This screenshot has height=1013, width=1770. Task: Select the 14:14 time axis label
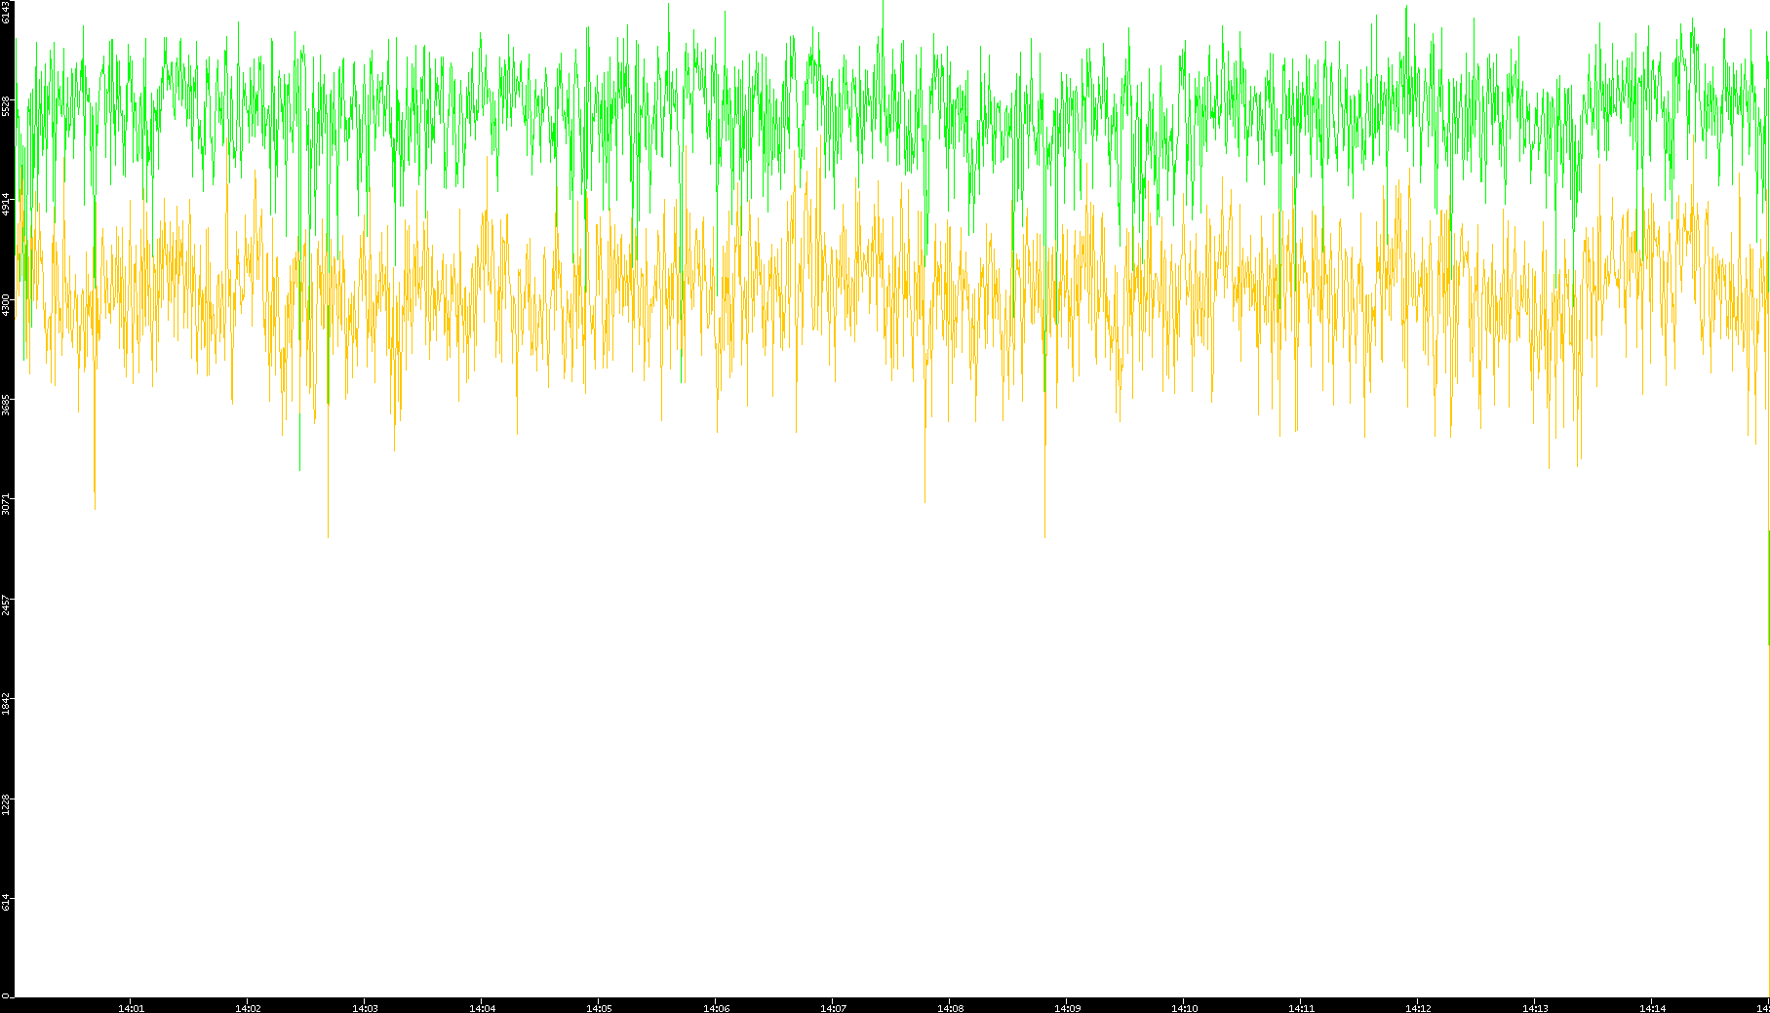(x=1652, y=1008)
